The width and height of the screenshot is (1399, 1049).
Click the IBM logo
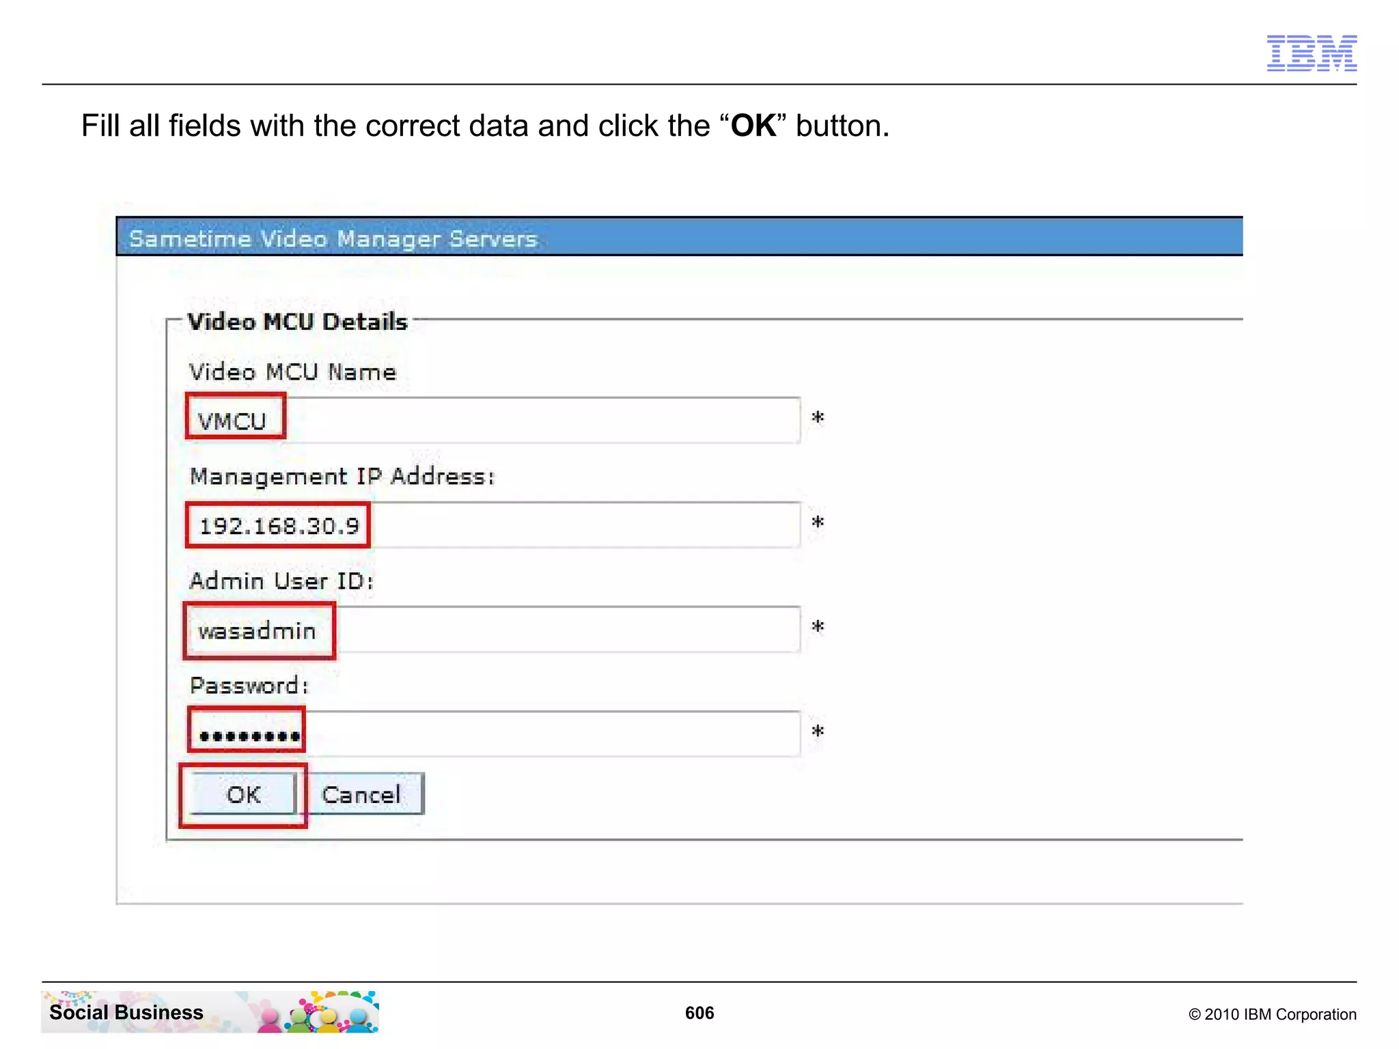[1312, 53]
